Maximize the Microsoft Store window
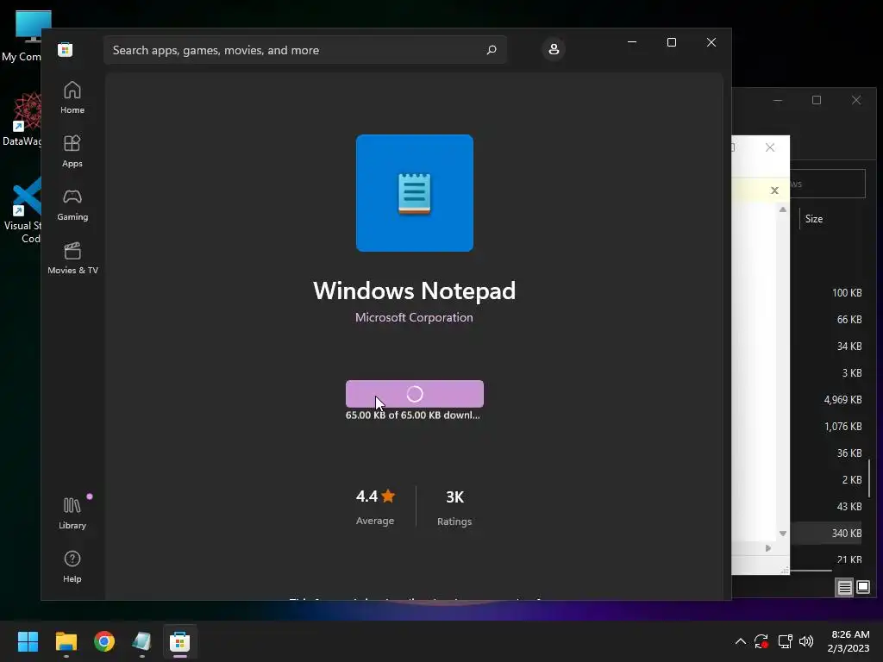Image resolution: width=883 pixels, height=662 pixels. 671,42
